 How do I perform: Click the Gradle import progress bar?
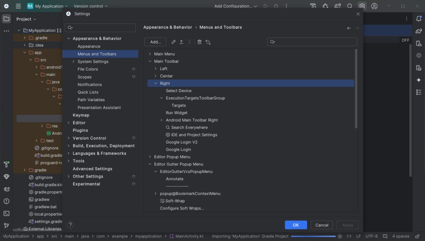pyautogui.click(x=313, y=236)
